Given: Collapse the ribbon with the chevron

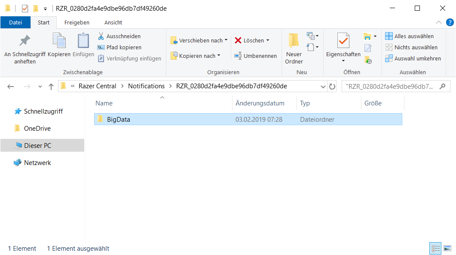Looking at the screenshot, I should [x=438, y=22].
